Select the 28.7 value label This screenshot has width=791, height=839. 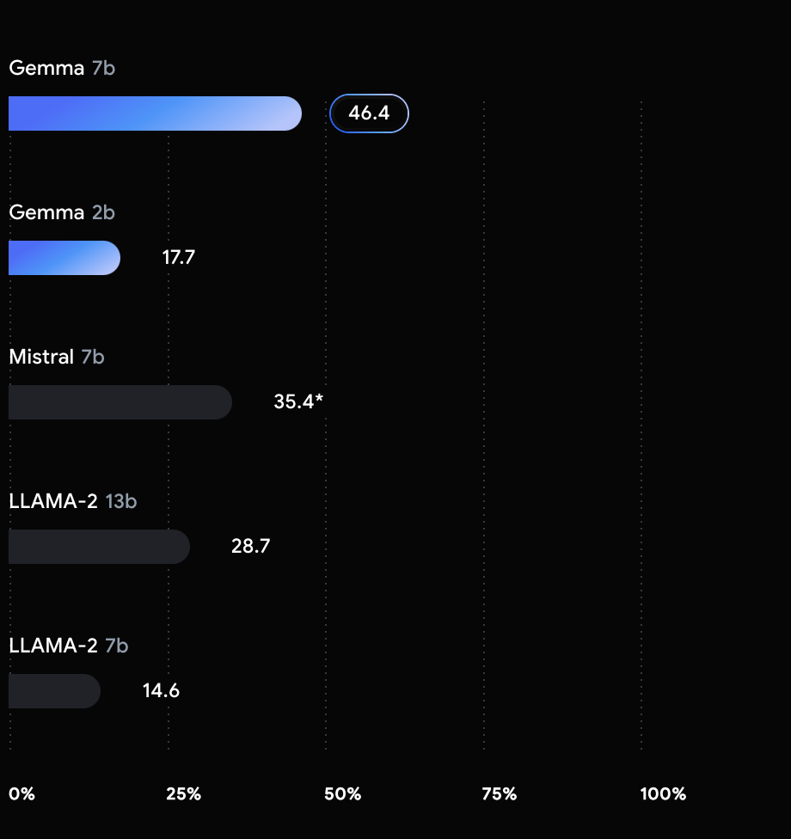click(250, 547)
